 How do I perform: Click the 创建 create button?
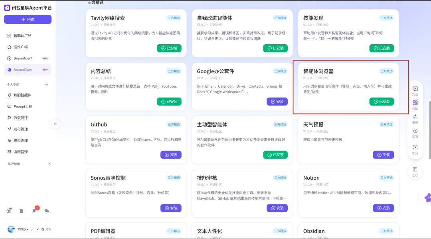28,19
